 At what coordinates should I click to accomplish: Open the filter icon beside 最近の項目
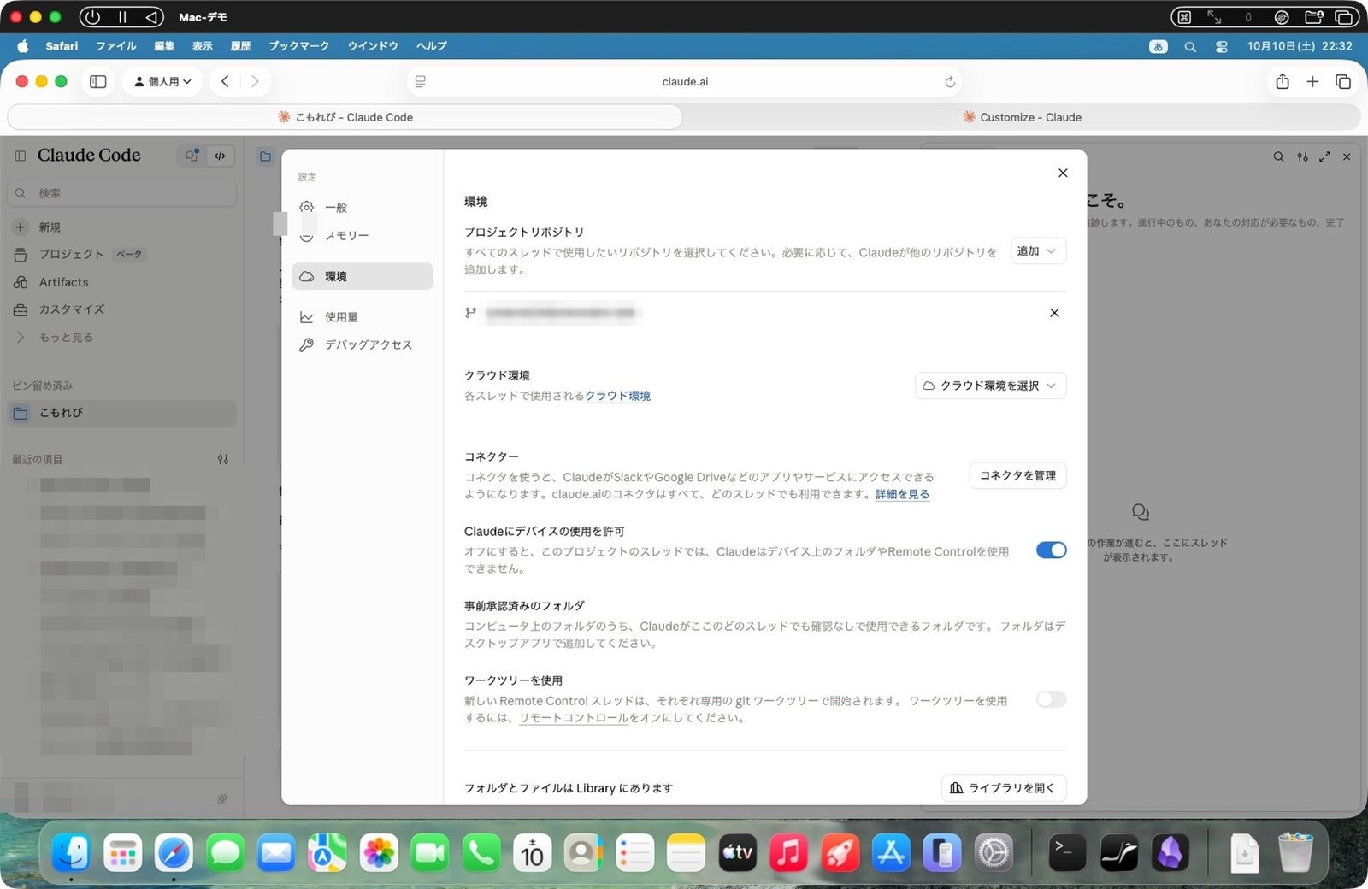(x=223, y=459)
